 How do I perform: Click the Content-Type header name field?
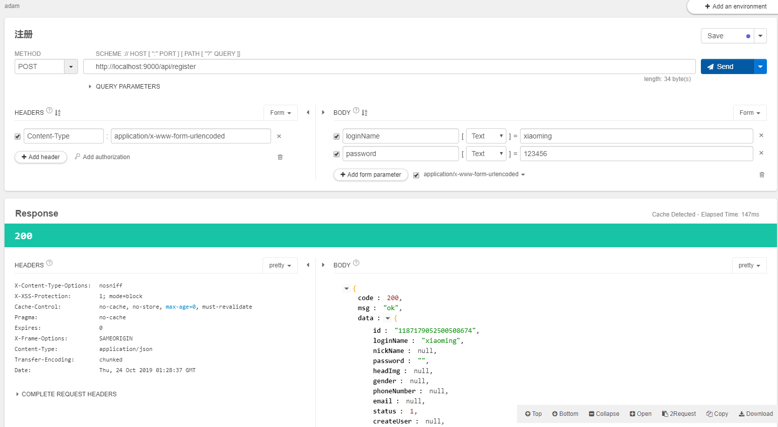(x=63, y=136)
